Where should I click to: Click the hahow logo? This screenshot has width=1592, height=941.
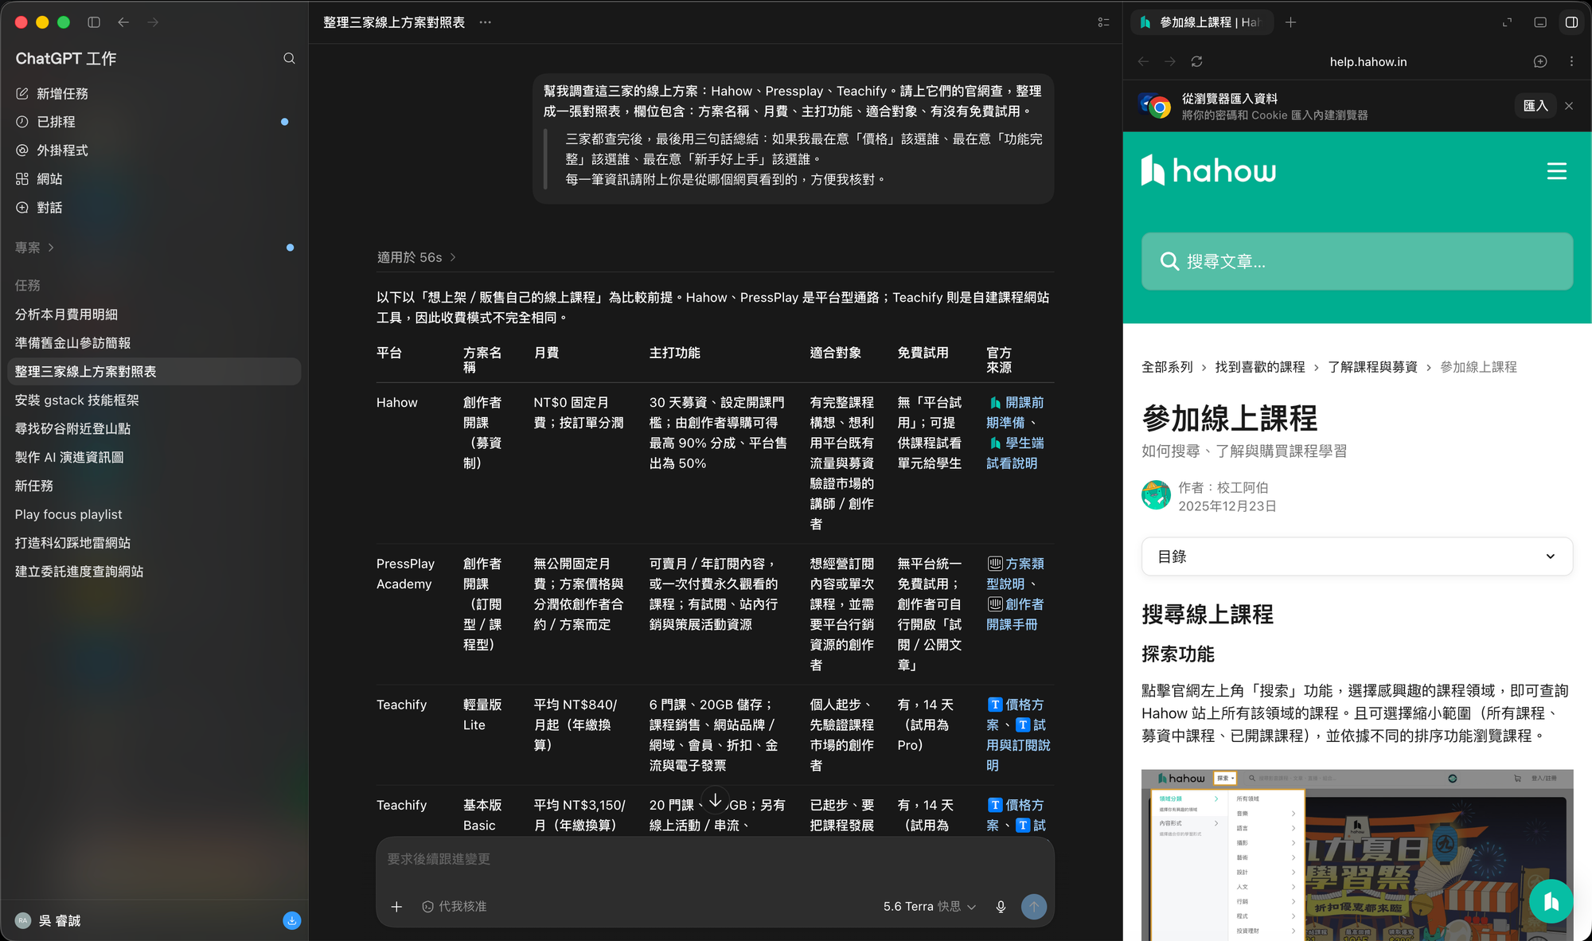click(1208, 170)
